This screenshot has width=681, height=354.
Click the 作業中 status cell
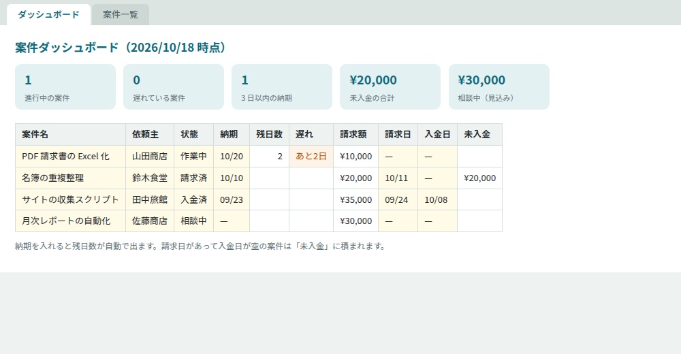pyautogui.click(x=193, y=157)
